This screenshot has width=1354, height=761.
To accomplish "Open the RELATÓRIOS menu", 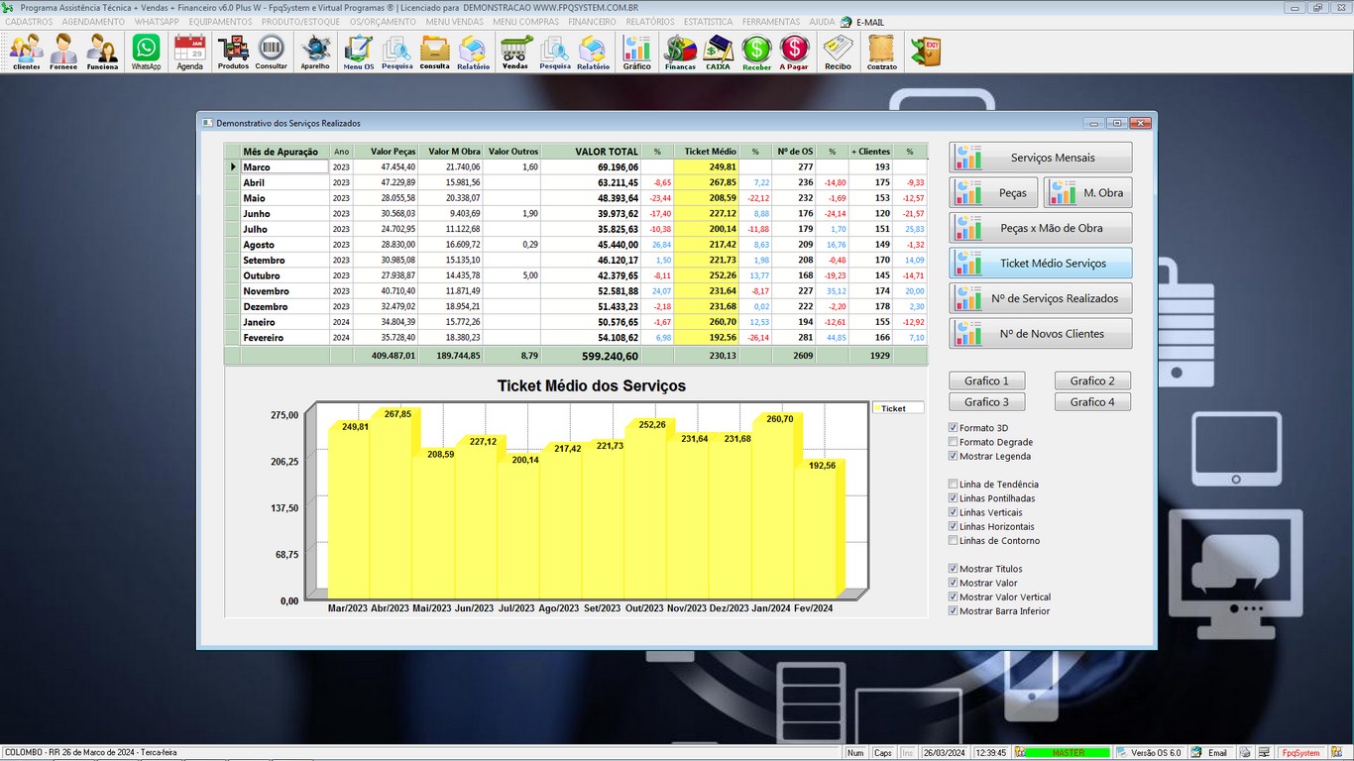I will pos(650,22).
